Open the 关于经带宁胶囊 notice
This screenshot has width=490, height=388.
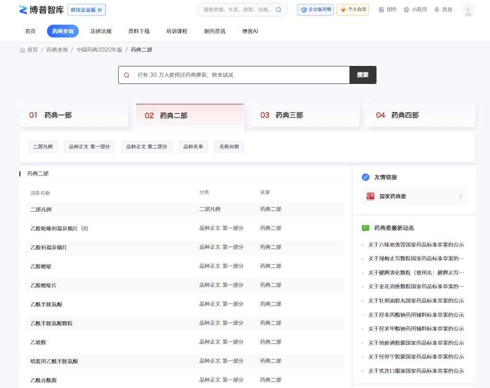(416, 357)
